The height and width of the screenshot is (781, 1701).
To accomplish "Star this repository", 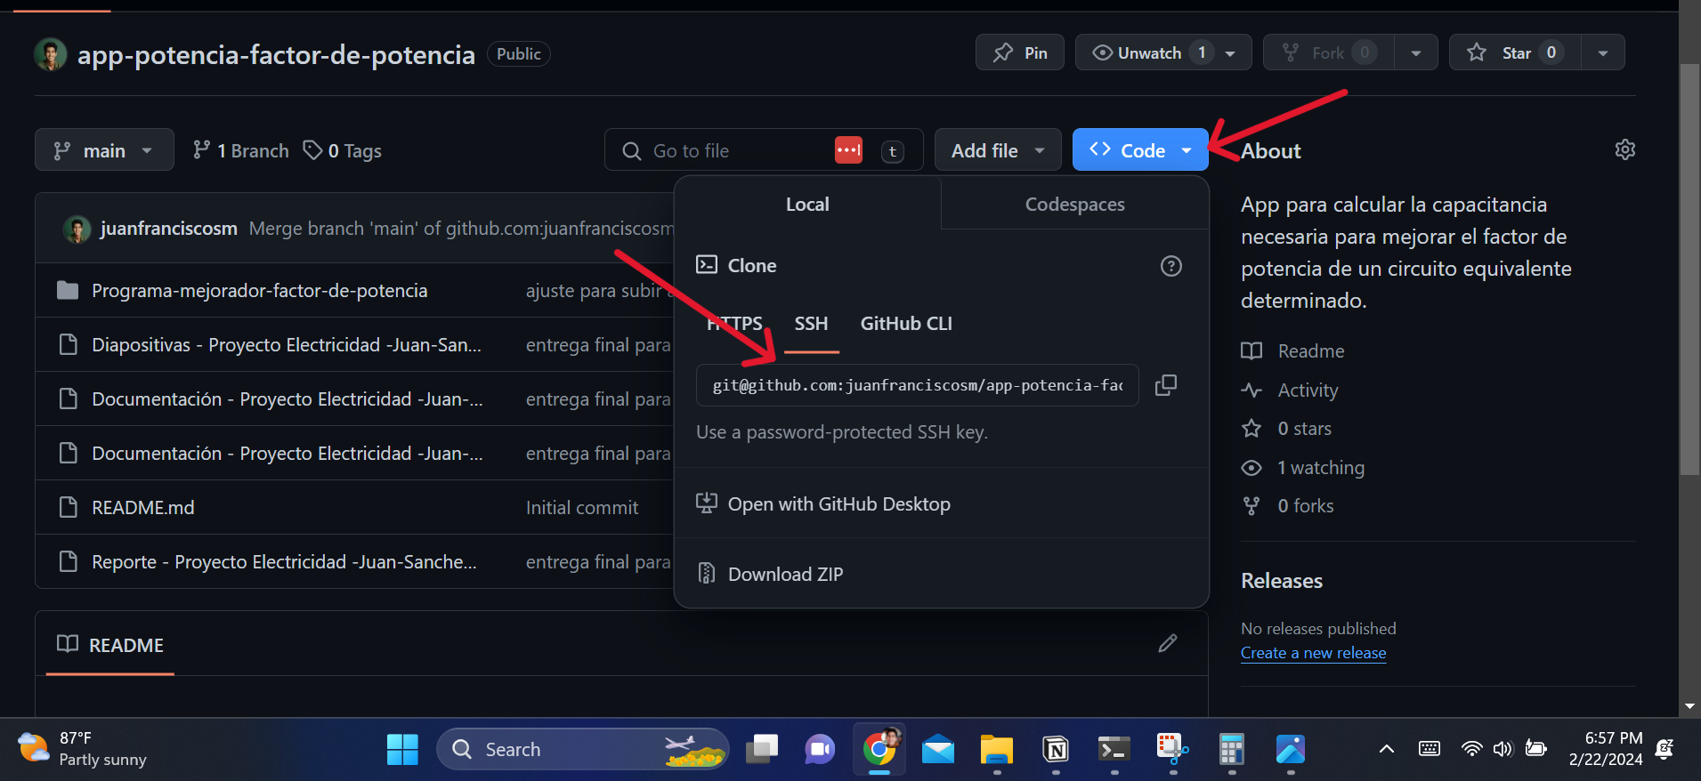I will [x=1515, y=52].
